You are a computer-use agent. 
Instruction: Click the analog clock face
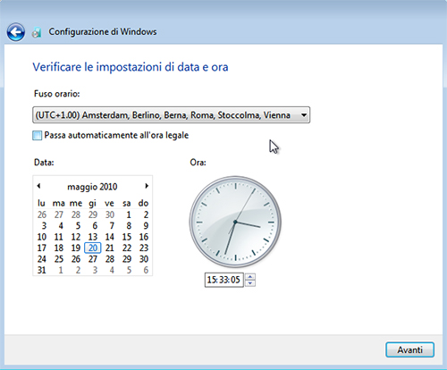[235, 222]
